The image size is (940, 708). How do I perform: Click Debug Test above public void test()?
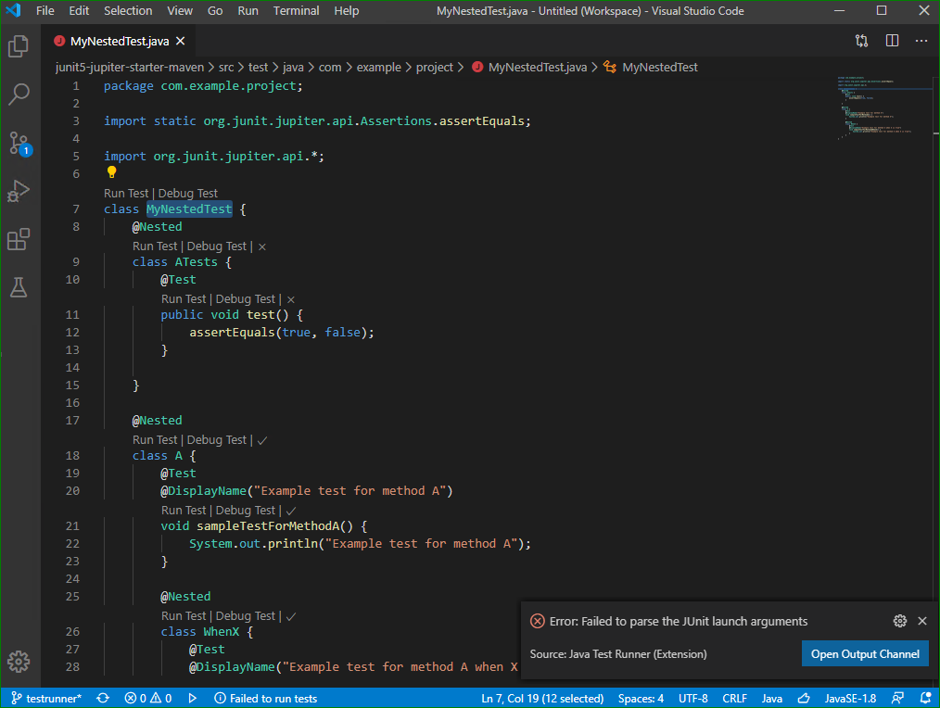tap(245, 299)
